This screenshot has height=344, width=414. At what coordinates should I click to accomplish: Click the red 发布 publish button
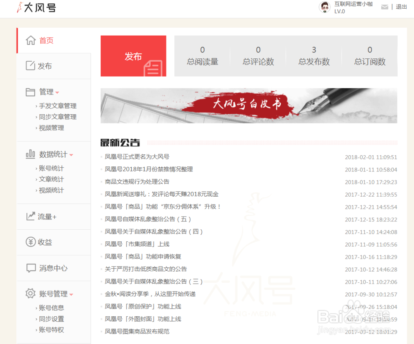[133, 56]
